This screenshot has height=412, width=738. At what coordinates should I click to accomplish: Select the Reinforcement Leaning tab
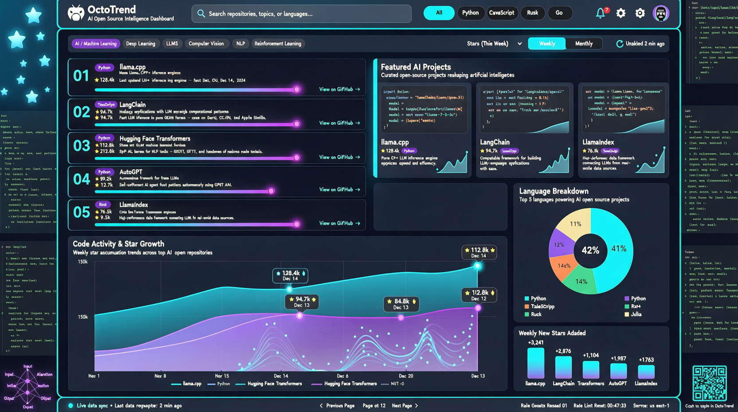point(278,44)
